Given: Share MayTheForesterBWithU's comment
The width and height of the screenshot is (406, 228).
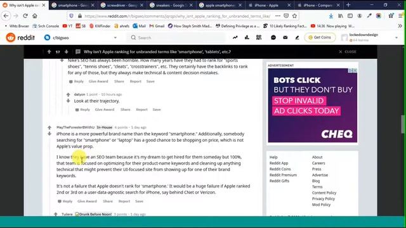Looking at the screenshot, I should coord(108,201).
